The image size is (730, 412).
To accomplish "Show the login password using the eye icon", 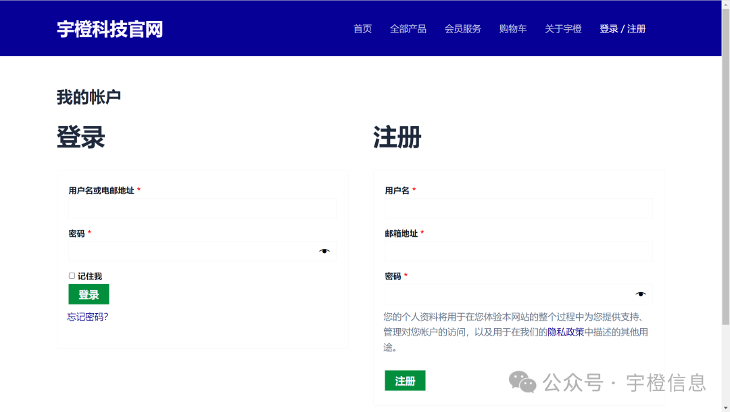I will click(325, 250).
